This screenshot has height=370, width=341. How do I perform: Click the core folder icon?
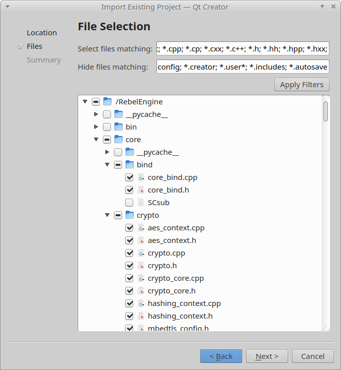point(119,140)
